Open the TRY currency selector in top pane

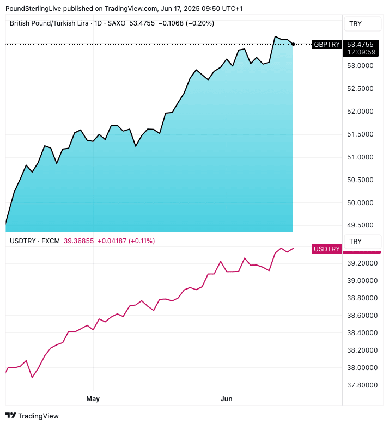click(x=356, y=24)
